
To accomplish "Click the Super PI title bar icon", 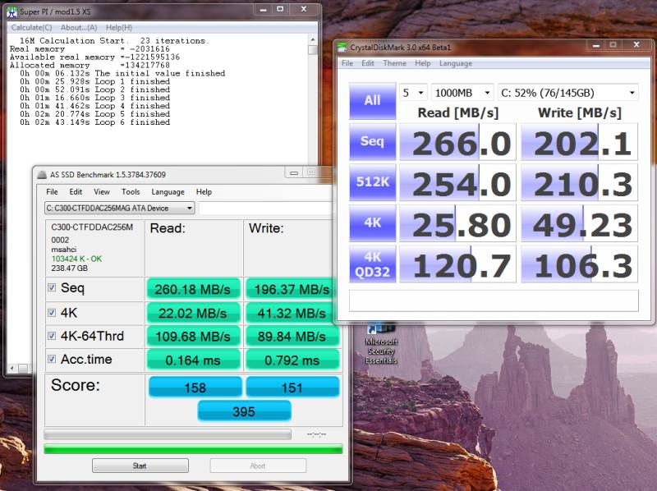I will [12, 11].
